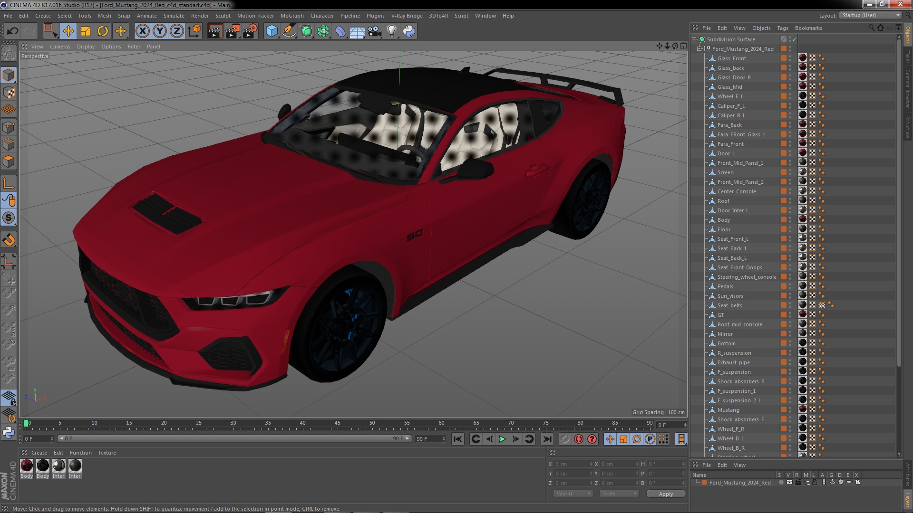Open the vertical Structure tab
The image size is (913, 513).
coord(907,127)
